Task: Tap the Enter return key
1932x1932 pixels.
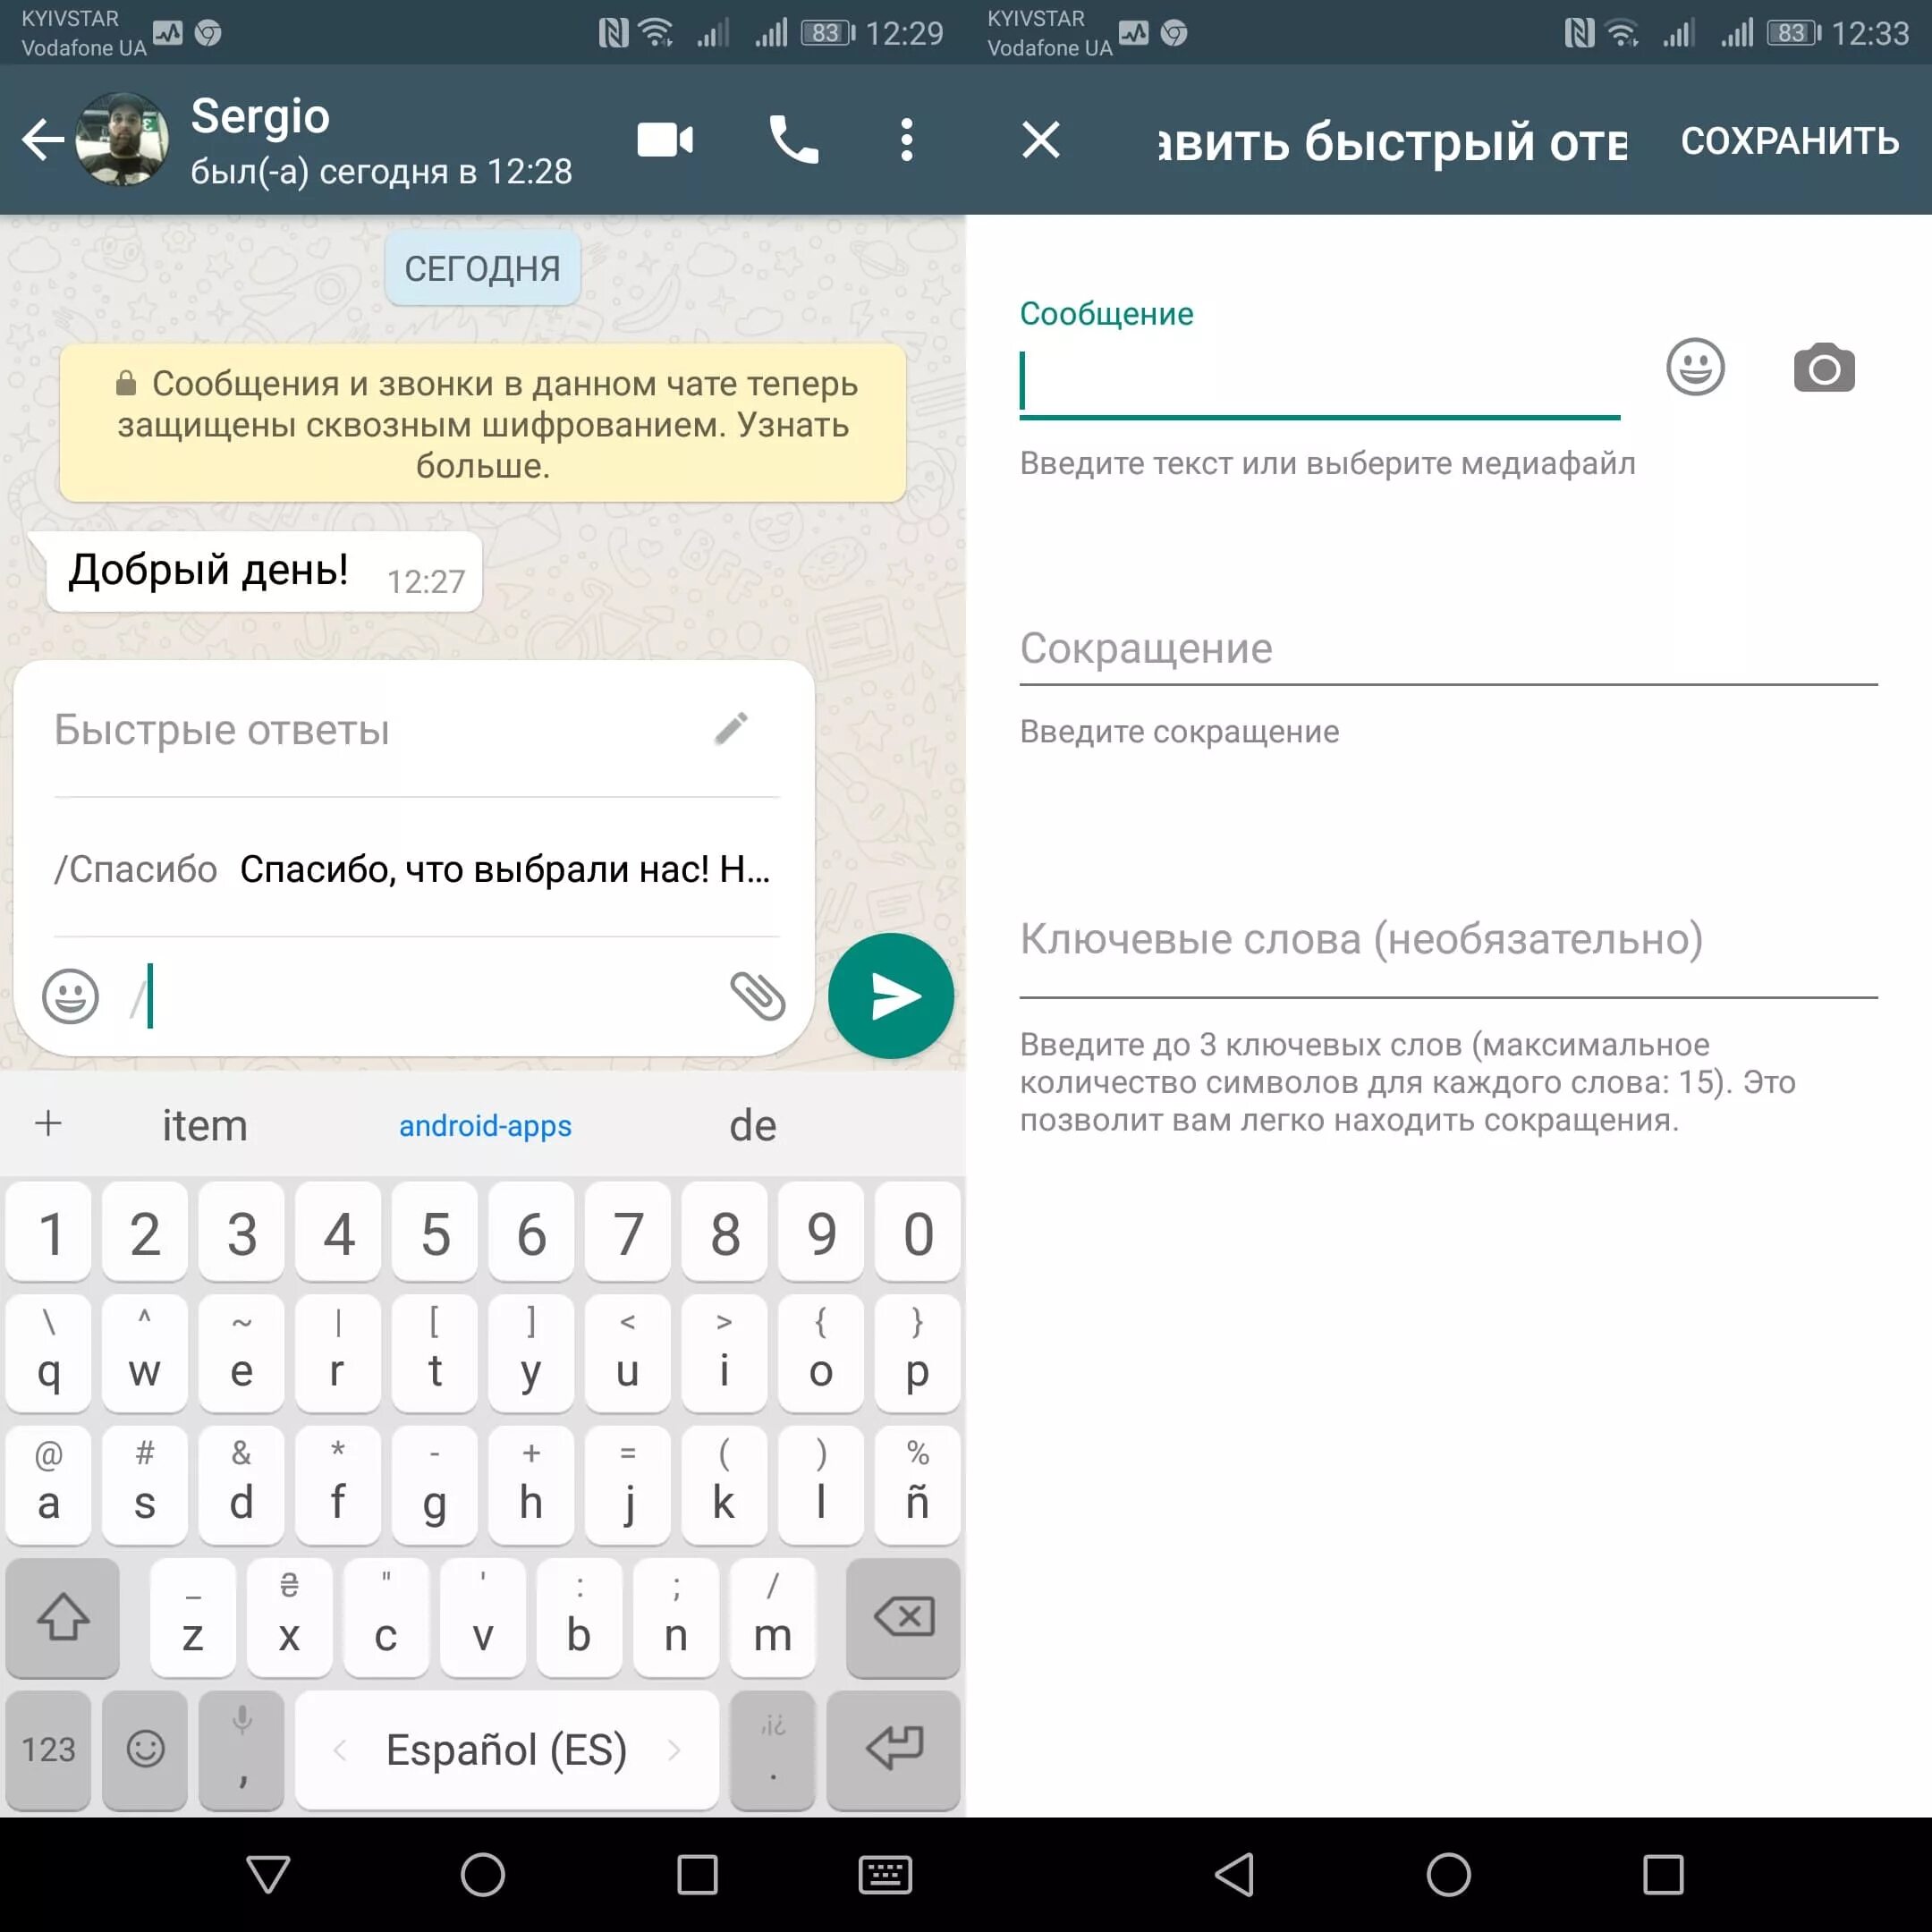Action: click(893, 1750)
